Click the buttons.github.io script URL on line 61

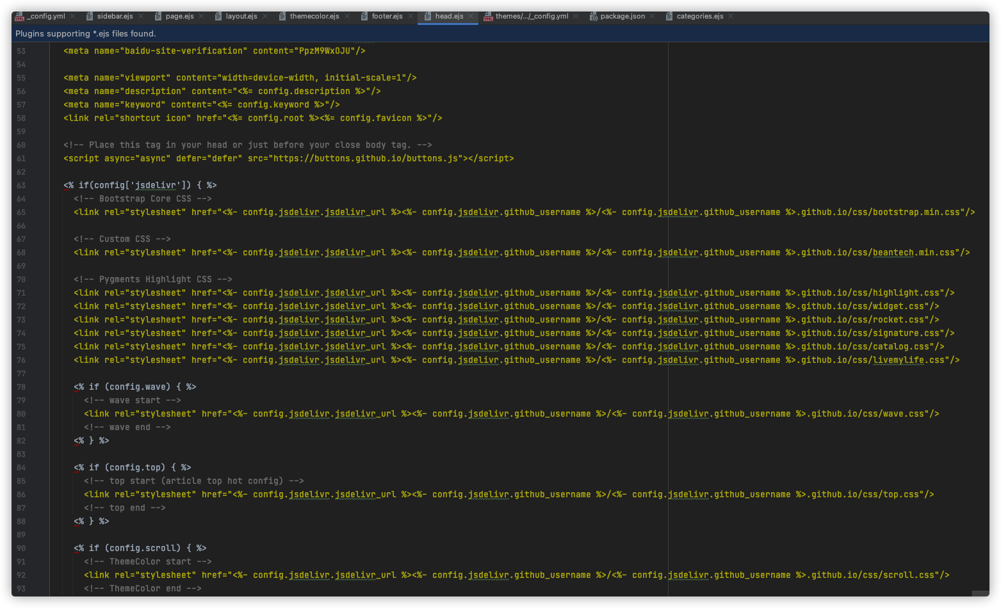click(366, 159)
